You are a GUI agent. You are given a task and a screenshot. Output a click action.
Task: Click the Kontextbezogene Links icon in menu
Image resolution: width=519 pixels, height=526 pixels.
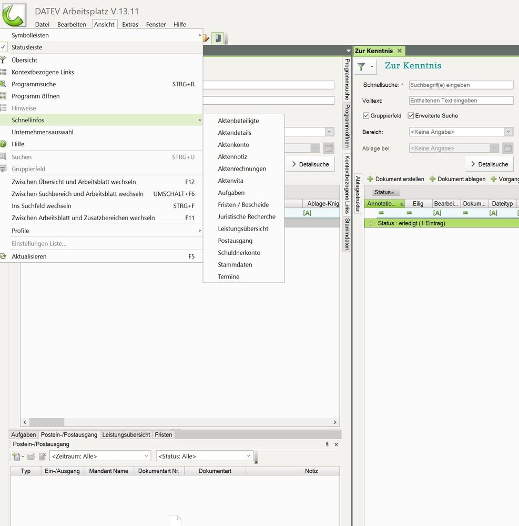[x=3, y=72]
